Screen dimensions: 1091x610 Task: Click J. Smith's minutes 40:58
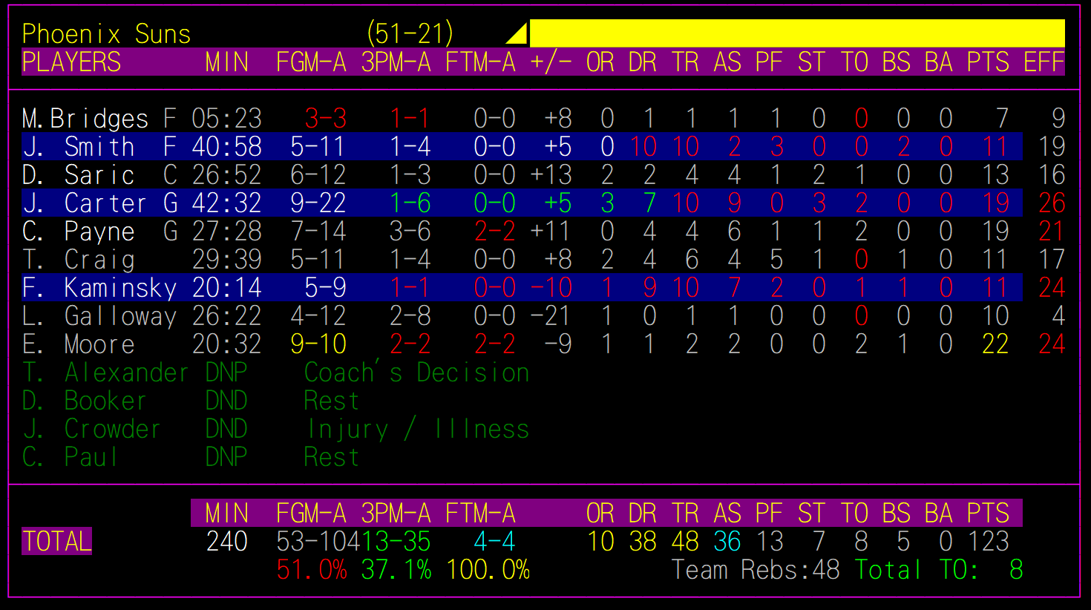(x=226, y=147)
